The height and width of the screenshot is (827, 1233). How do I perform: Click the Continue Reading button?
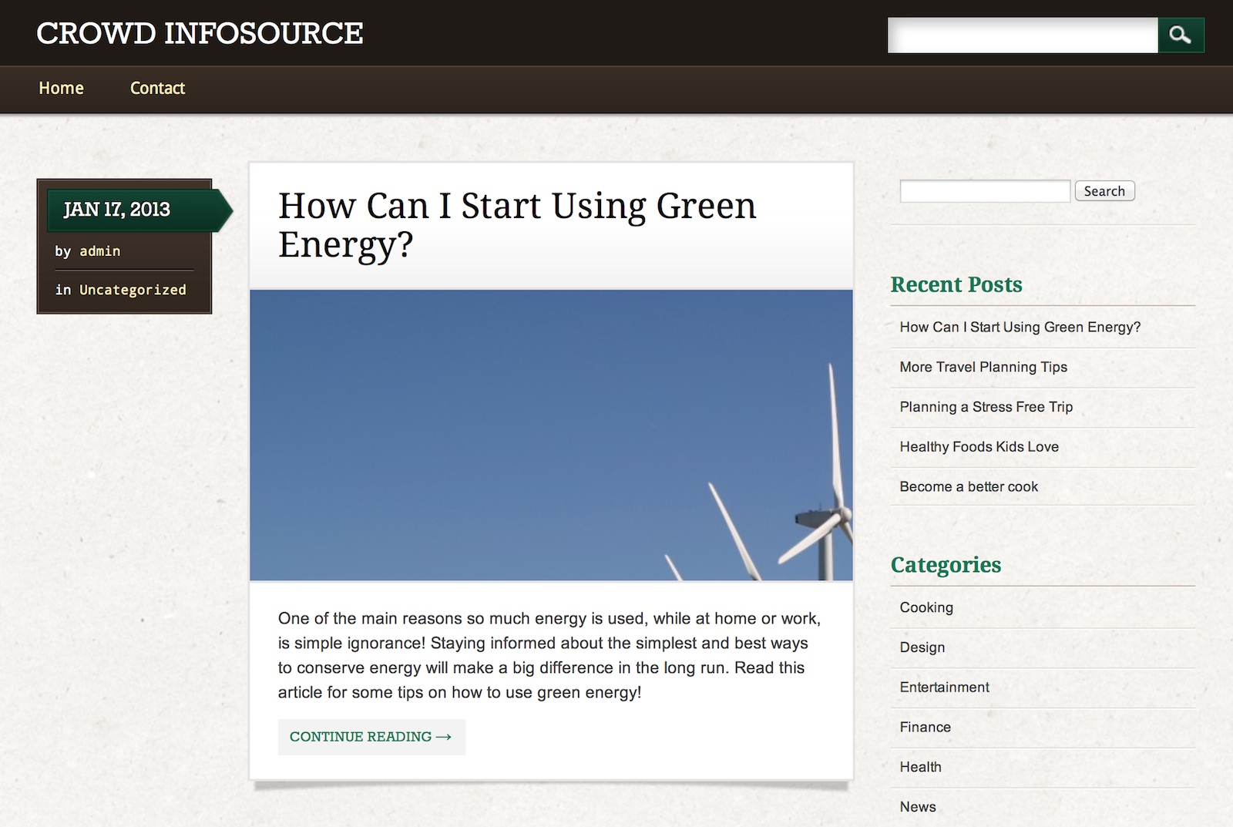[371, 737]
